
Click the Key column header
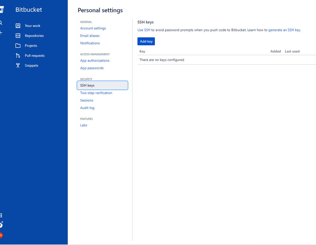point(142,51)
